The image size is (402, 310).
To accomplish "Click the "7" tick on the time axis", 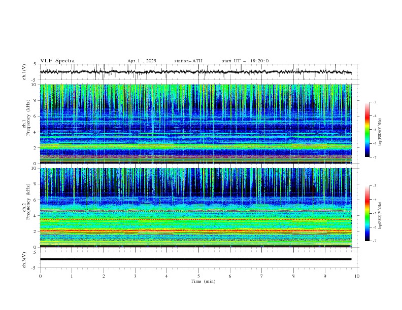I will (262, 276).
